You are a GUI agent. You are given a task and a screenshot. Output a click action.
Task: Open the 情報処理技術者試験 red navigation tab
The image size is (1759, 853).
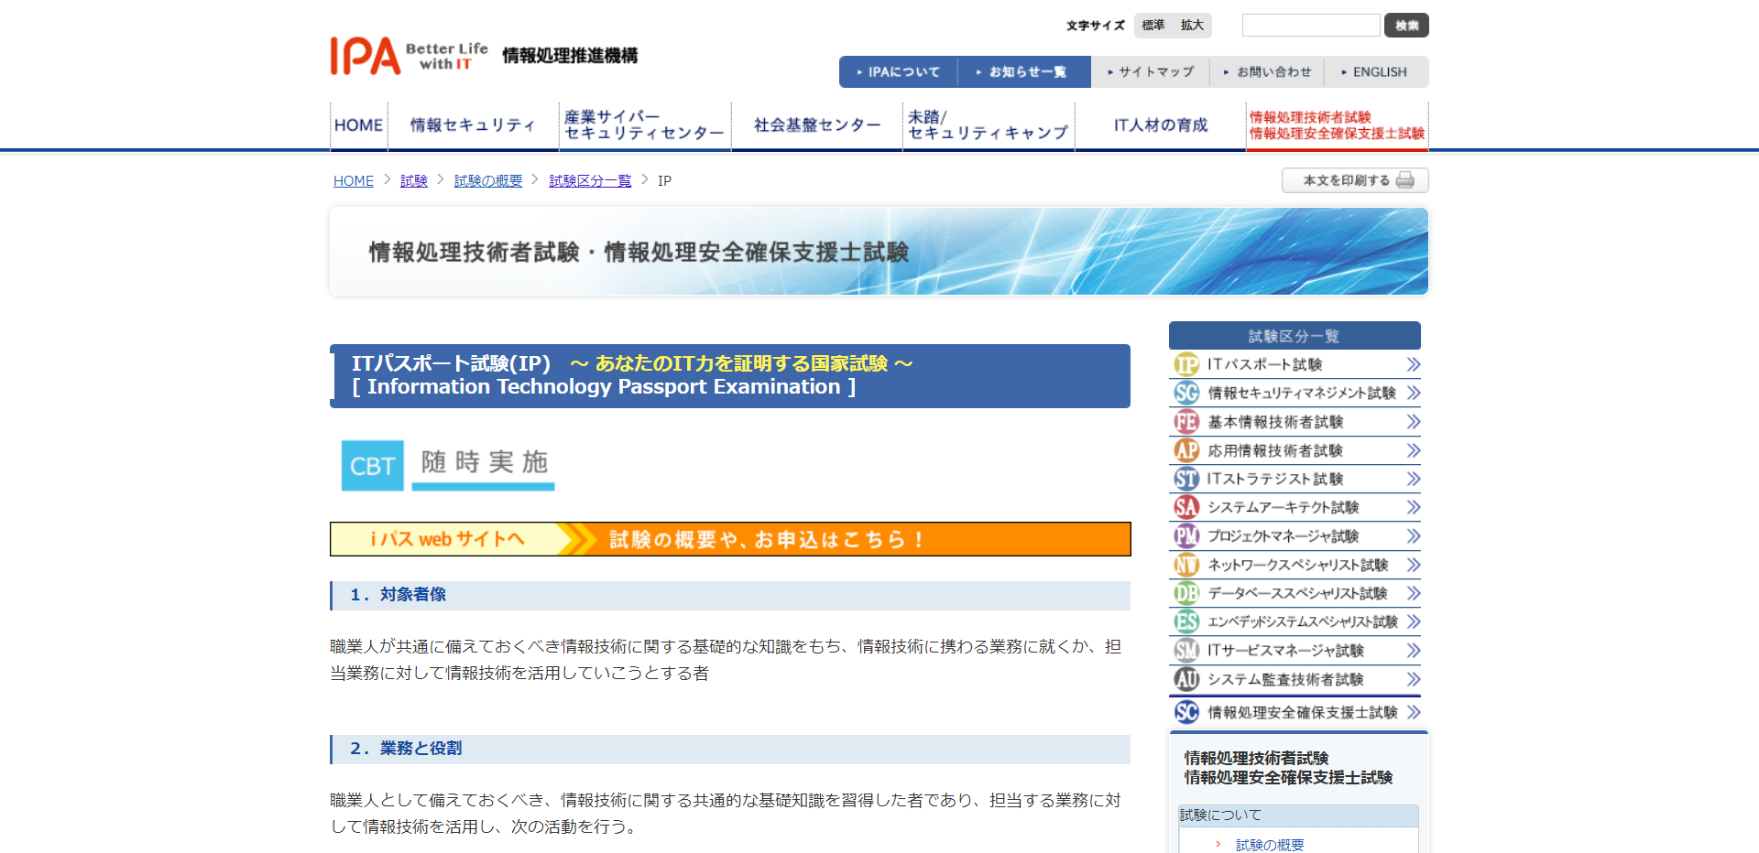[1337, 125]
